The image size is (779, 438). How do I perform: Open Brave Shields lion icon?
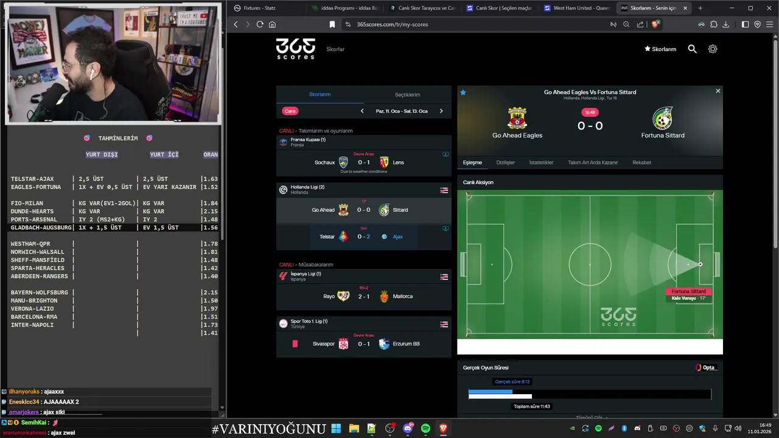tap(655, 24)
